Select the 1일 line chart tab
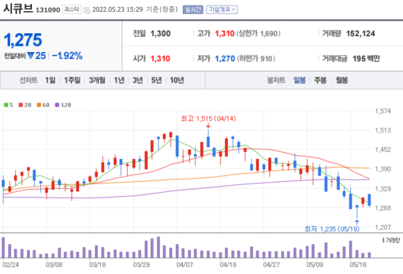The height and width of the screenshot is (274, 403). (x=50, y=80)
